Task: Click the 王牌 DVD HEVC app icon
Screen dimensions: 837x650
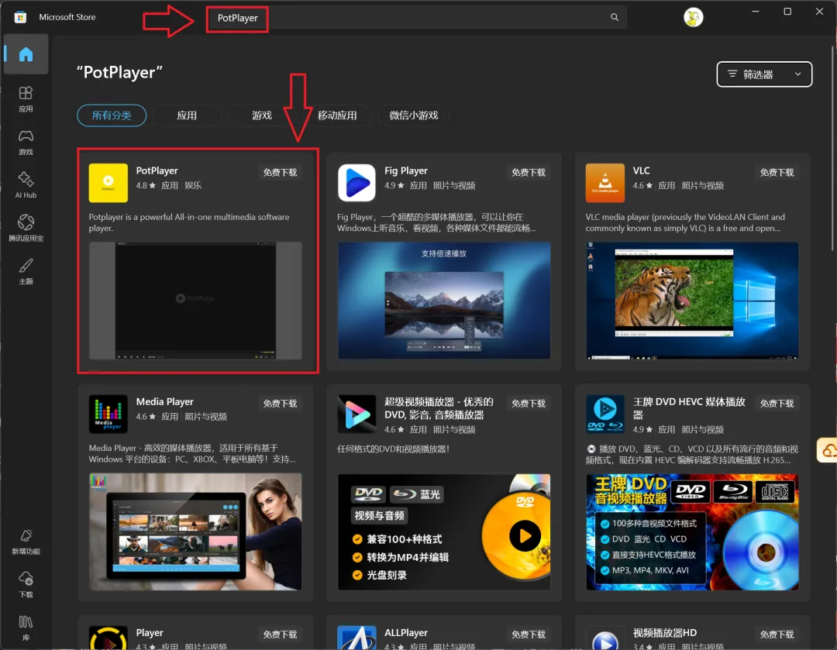Action: click(x=604, y=414)
